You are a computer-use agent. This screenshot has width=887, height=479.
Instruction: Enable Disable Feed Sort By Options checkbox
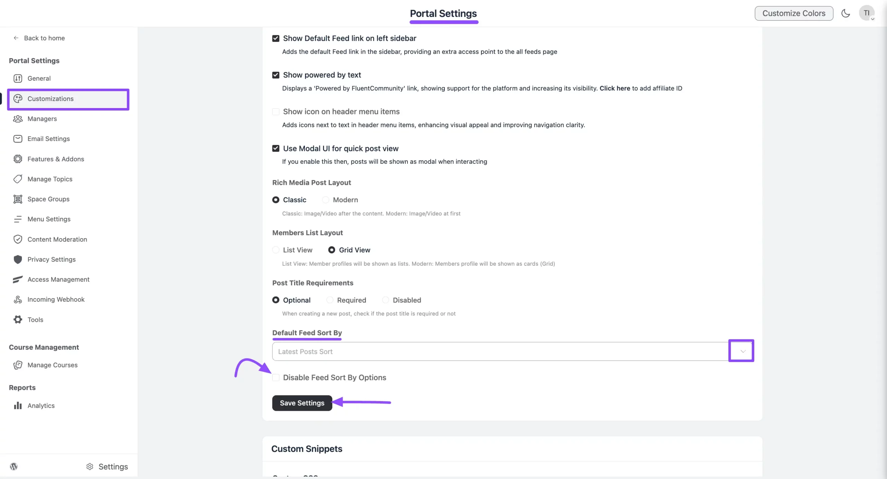[276, 378]
